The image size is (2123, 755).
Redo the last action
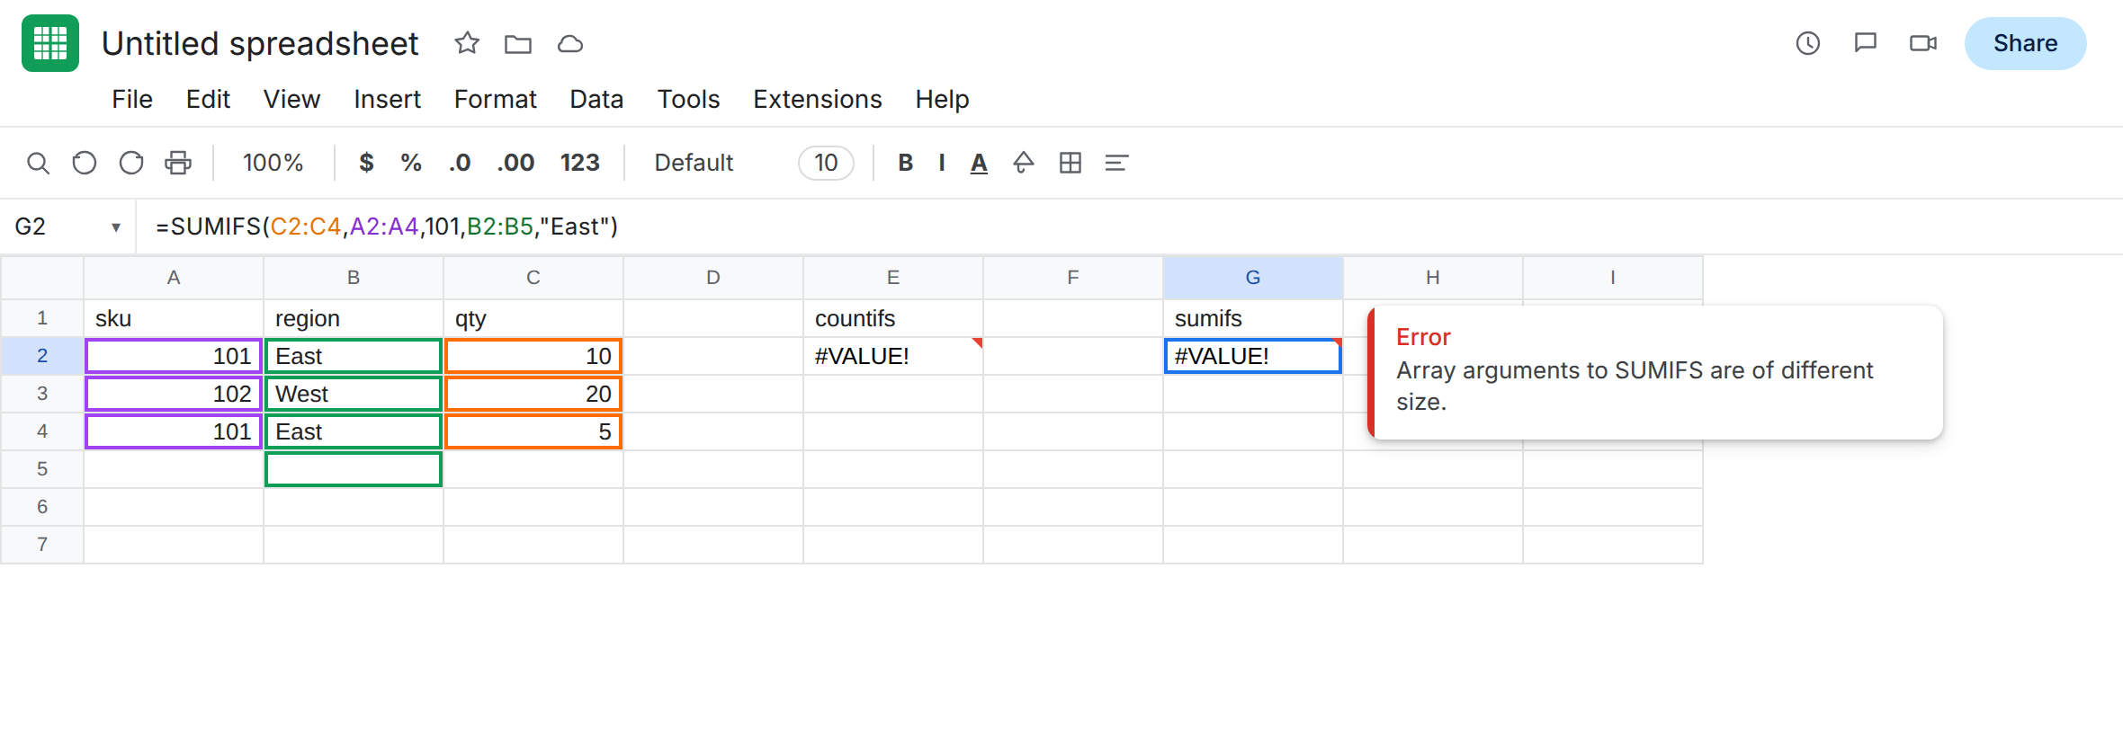[x=131, y=163]
